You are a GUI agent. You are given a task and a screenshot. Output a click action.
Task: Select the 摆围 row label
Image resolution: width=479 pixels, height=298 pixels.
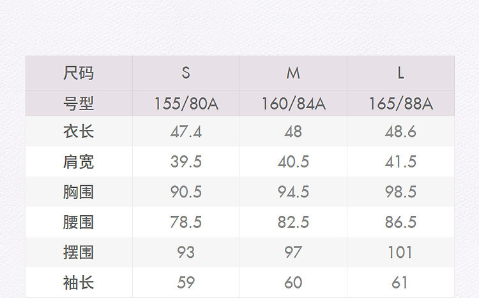pos(79,252)
